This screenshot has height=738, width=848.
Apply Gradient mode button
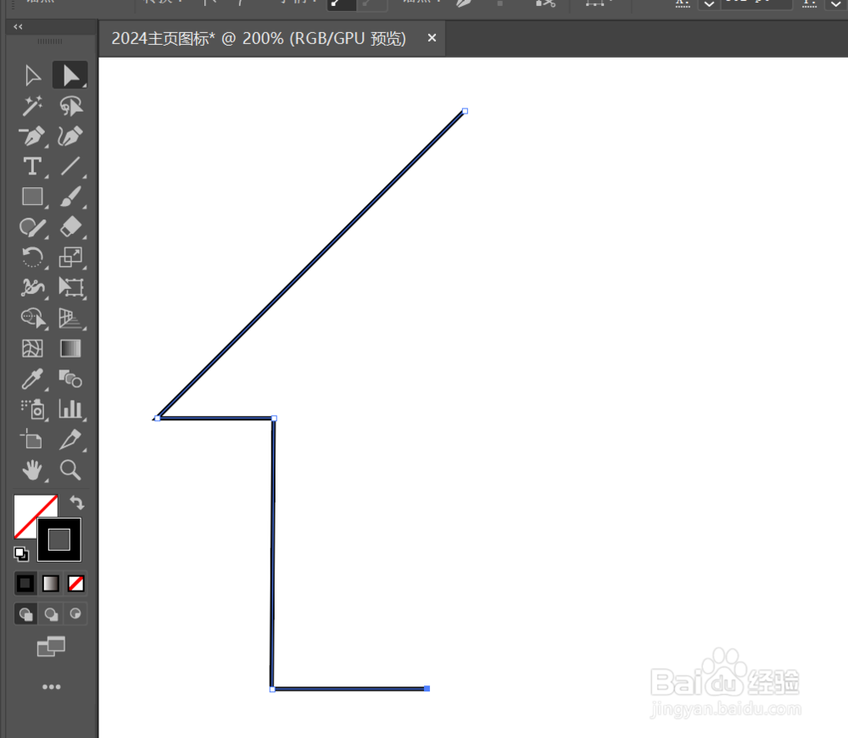(51, 584)
